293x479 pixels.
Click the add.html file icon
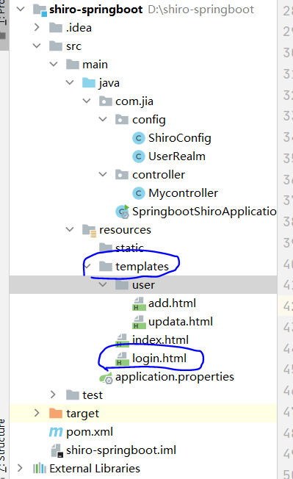[139, 303]
